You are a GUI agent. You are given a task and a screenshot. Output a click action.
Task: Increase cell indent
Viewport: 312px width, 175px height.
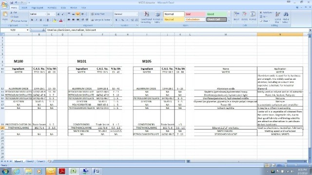(x=87, y=20)
